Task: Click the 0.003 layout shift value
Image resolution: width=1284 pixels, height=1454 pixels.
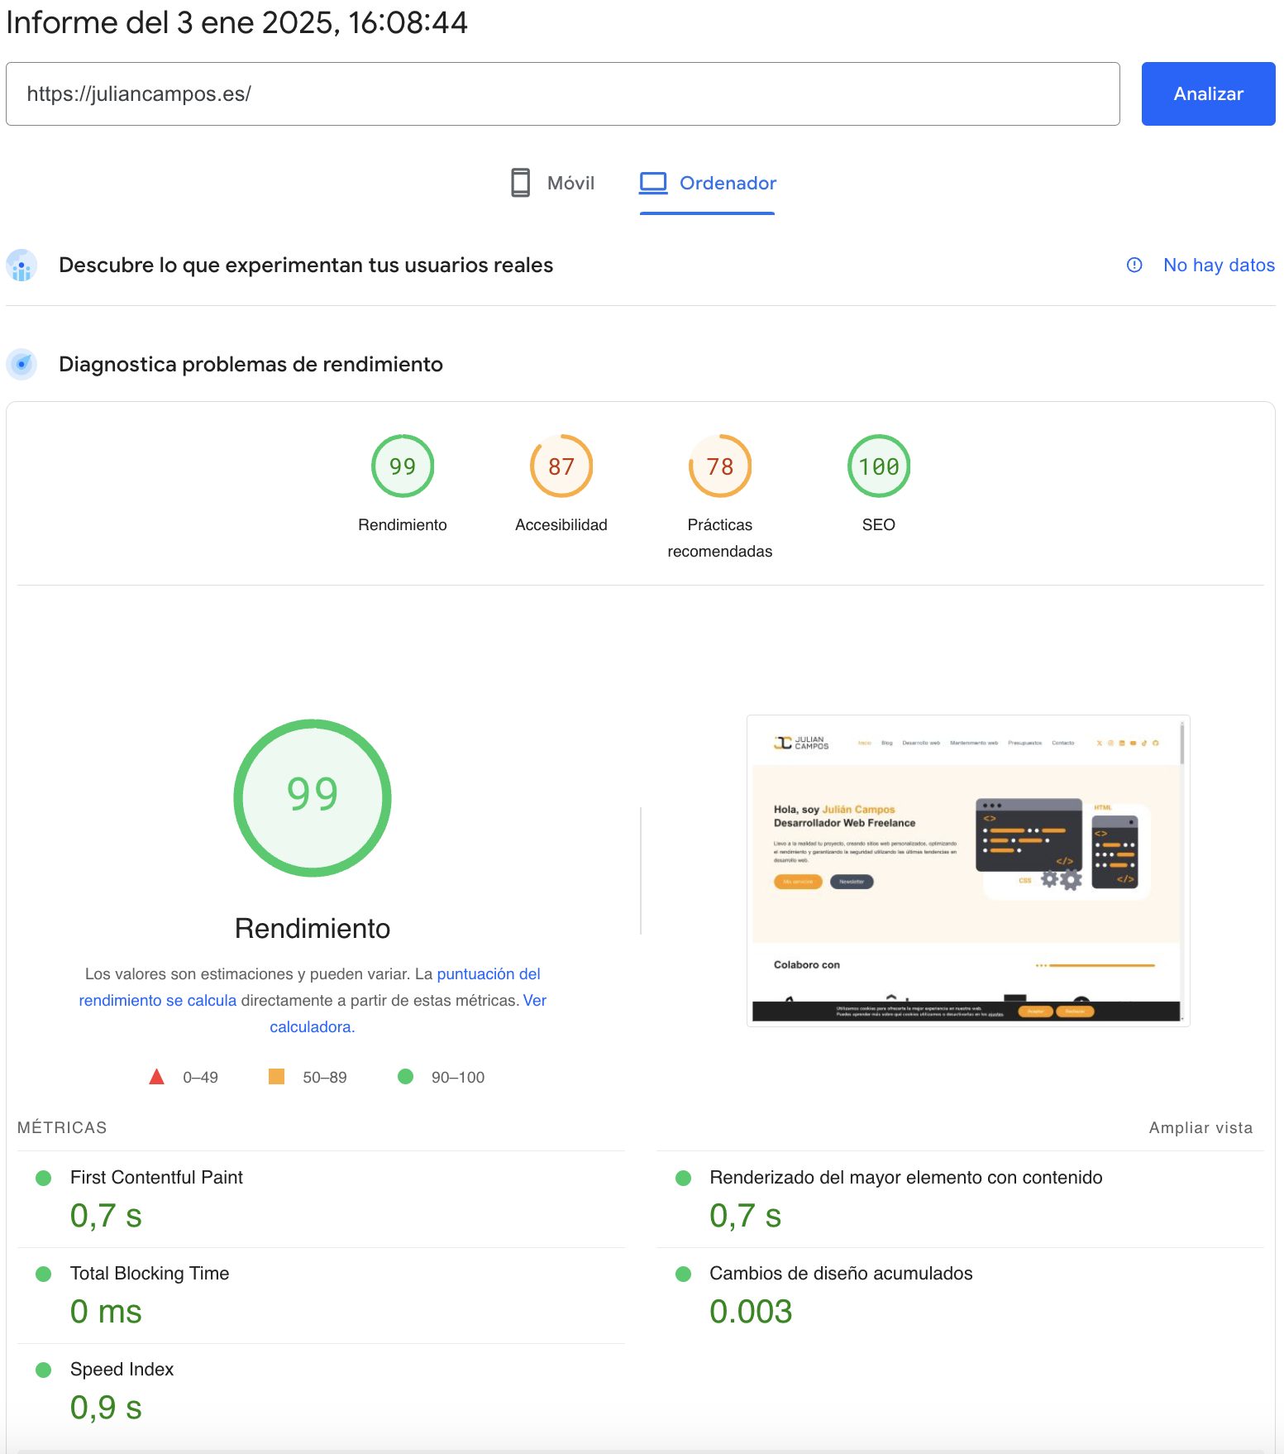Action: tap(751, 1311)
